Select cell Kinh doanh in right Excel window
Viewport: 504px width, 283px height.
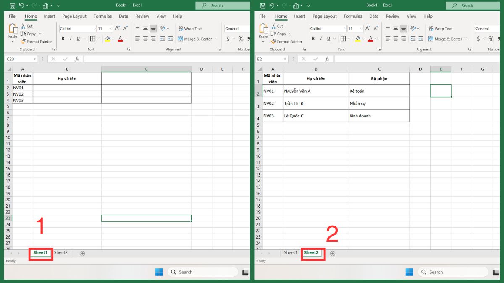379,116
